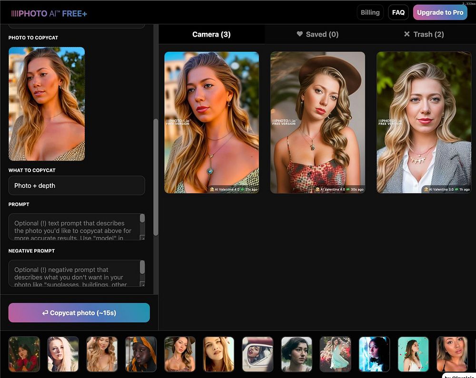The image size is (476, 378).
Task: Select orange headscarf woman sample photo
Action: coord(141,354)
